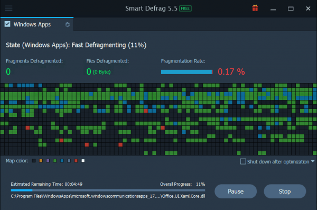The width and height of the screenshot is (317, 210).
Task: Click the orange map color swatch
Action: (41, 161)
